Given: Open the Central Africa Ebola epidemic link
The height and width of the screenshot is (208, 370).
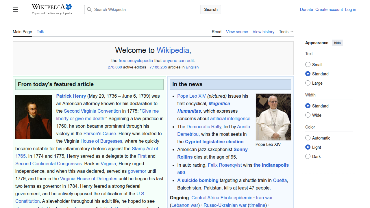Looking at the screenshot, I should click(x=222, y=198).
